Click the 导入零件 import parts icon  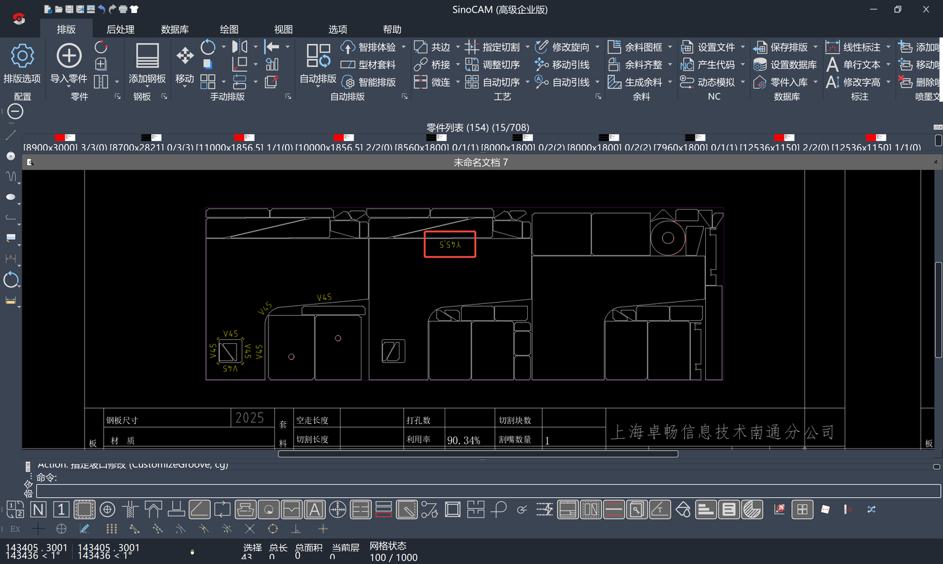(69, 56)
